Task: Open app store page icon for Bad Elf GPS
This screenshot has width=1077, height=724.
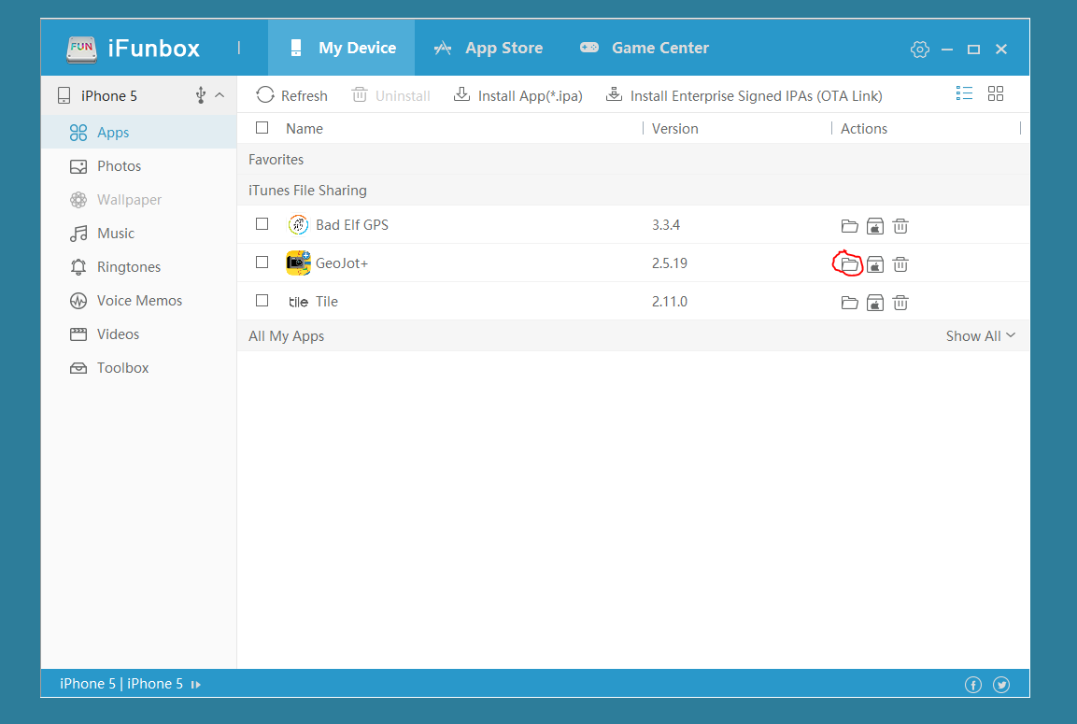Action: tap(875, 226)
